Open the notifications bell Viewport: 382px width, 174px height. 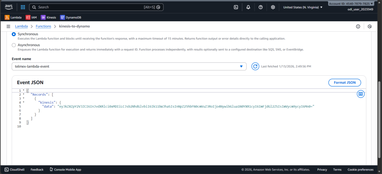pos(248,7)
